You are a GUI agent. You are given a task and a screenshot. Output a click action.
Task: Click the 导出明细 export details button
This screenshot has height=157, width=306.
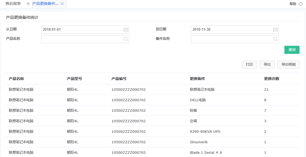tap(288, 65)
